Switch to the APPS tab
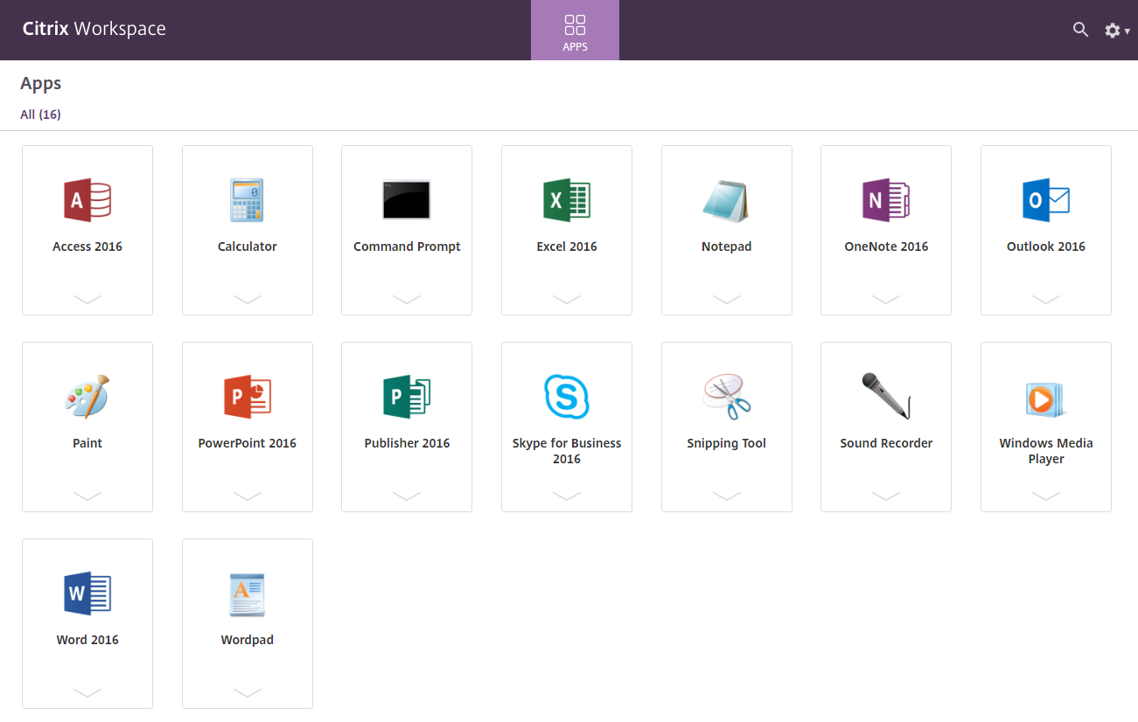The width and height of the screenshot is (1138, 722). click(575, 30)
